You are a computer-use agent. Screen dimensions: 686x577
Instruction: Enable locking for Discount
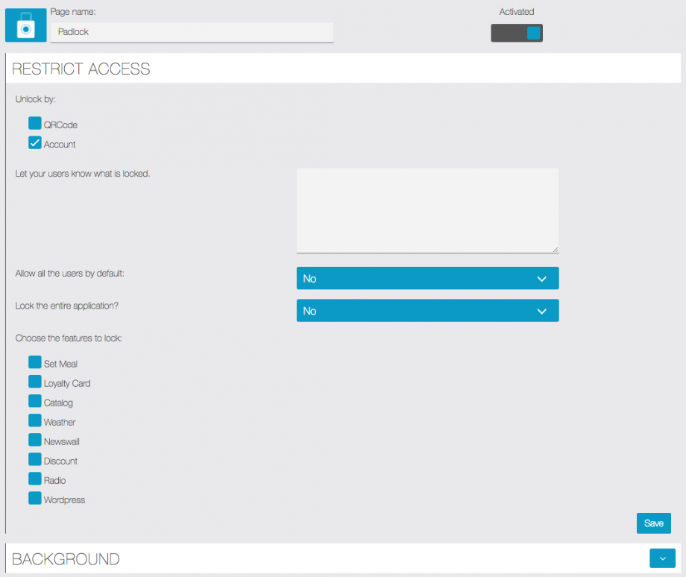click(x=35, y=459)
